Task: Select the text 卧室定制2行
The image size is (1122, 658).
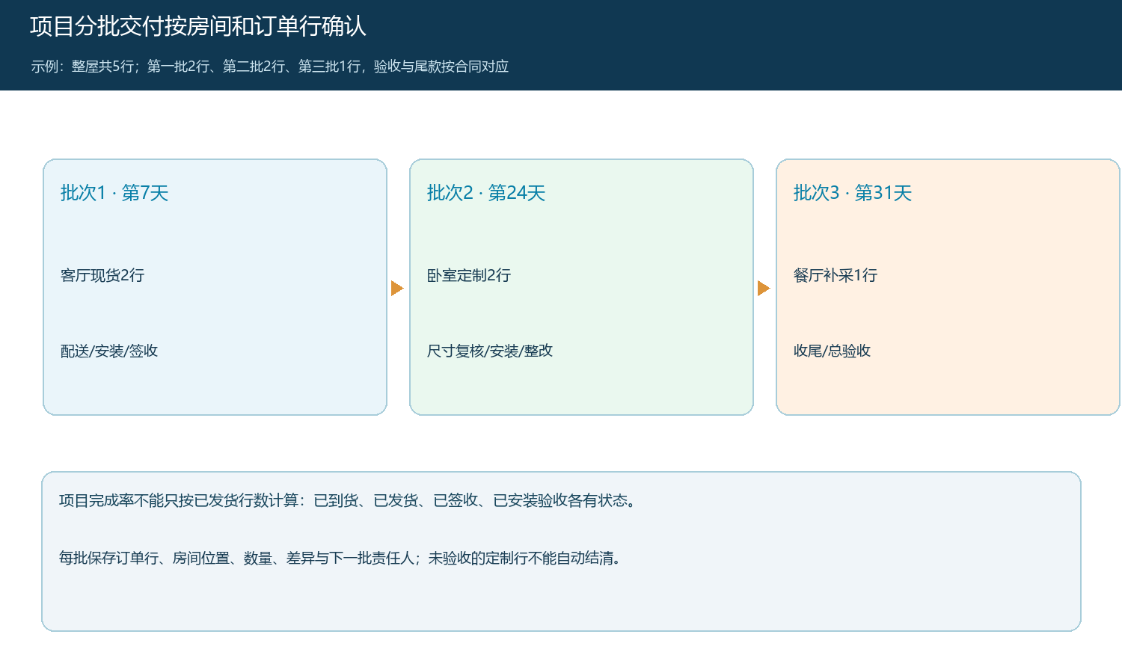Action: point(469,275)
